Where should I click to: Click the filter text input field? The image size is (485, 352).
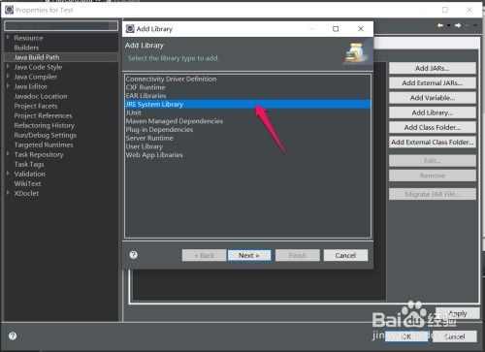[x=61, y=26]
